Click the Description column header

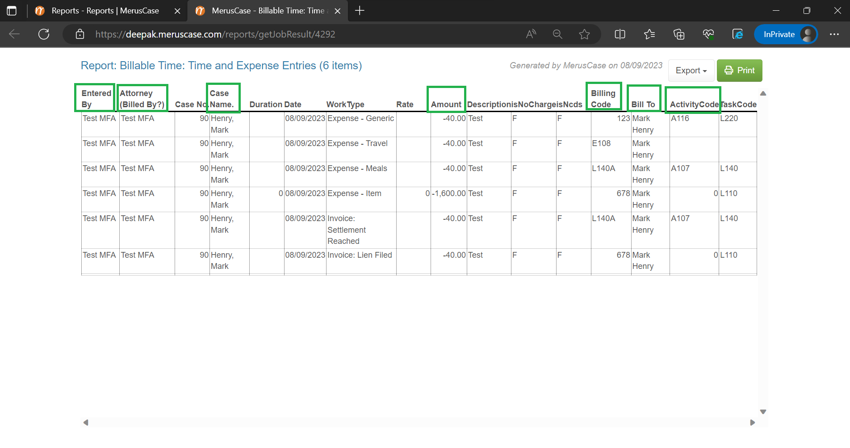click(488, 105)
